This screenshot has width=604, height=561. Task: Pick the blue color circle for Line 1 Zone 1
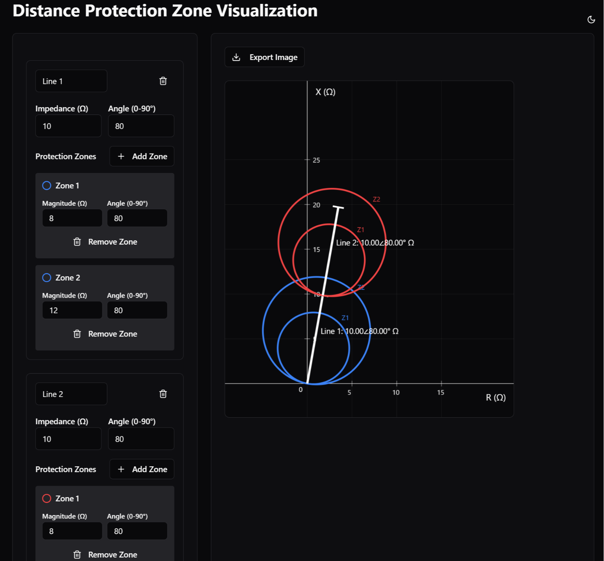(47, 185)
